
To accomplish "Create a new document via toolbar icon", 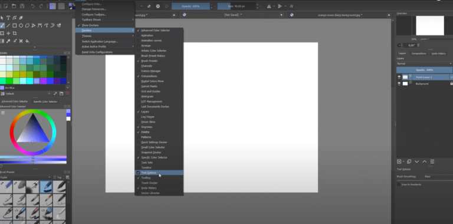I will (x=6, y=6).
